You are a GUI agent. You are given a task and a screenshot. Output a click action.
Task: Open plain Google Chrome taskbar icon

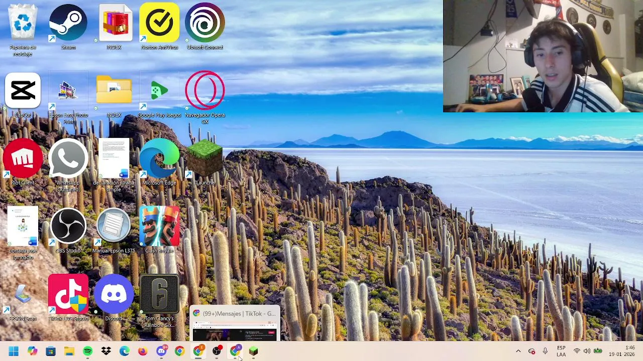coord(179,351)
